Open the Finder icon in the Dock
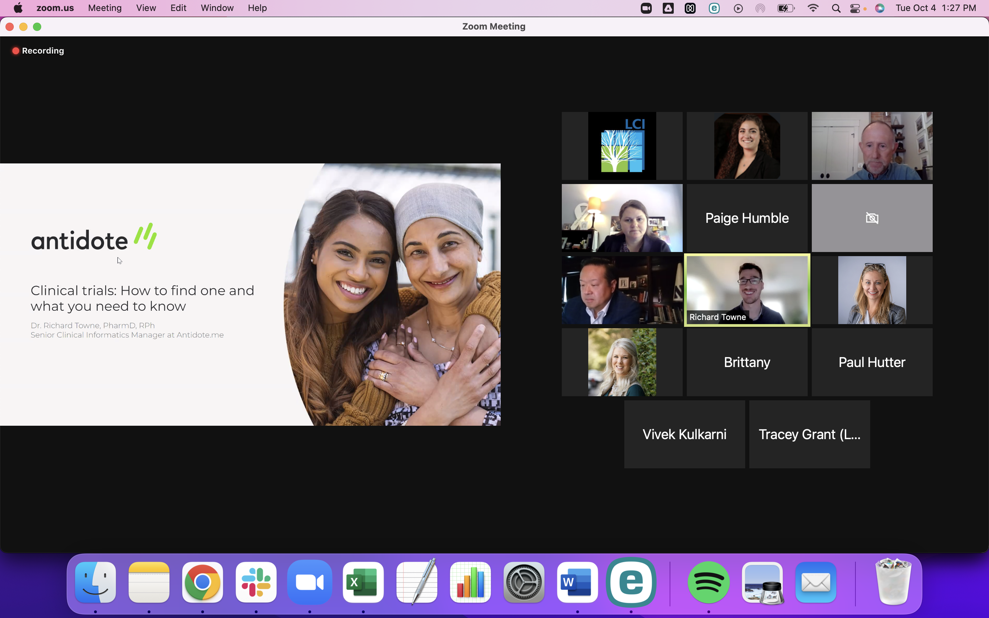 tap(95, 582)
